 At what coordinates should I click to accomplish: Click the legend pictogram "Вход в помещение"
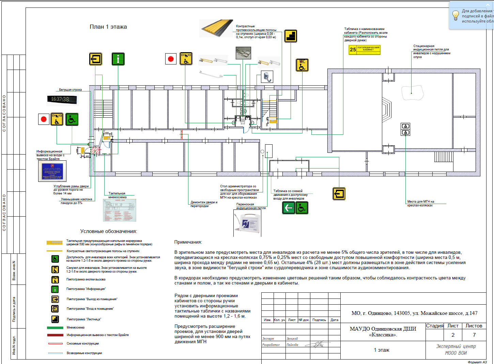[55, 309]
